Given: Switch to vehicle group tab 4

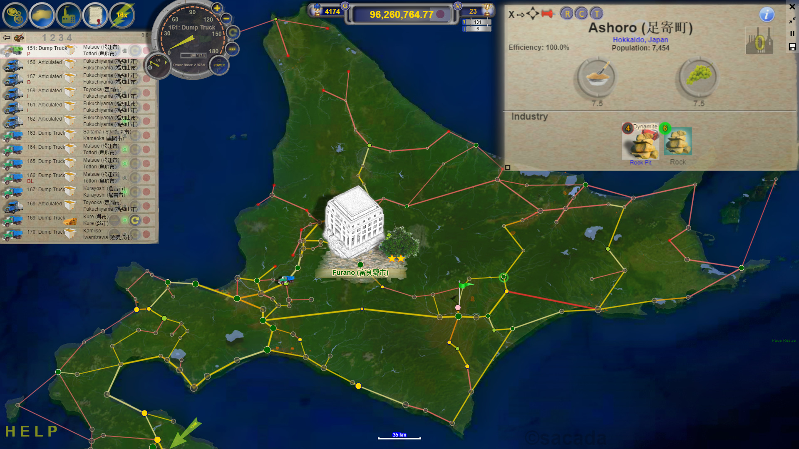Looking at the screenshot, I should (69, 38).
